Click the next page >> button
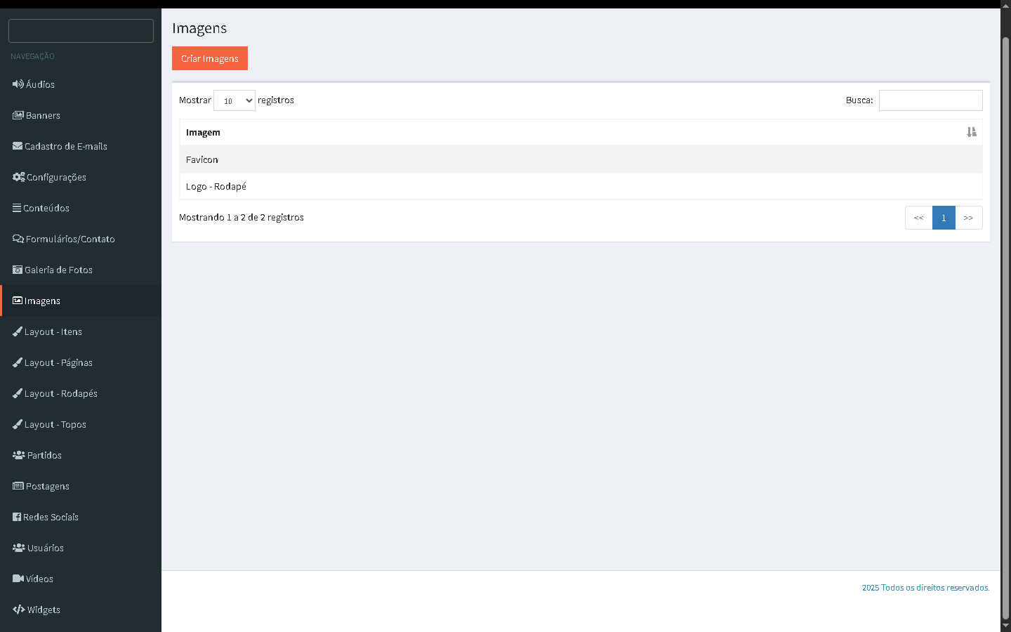The height and width of the screenshot is (632, 1011). 968,218
